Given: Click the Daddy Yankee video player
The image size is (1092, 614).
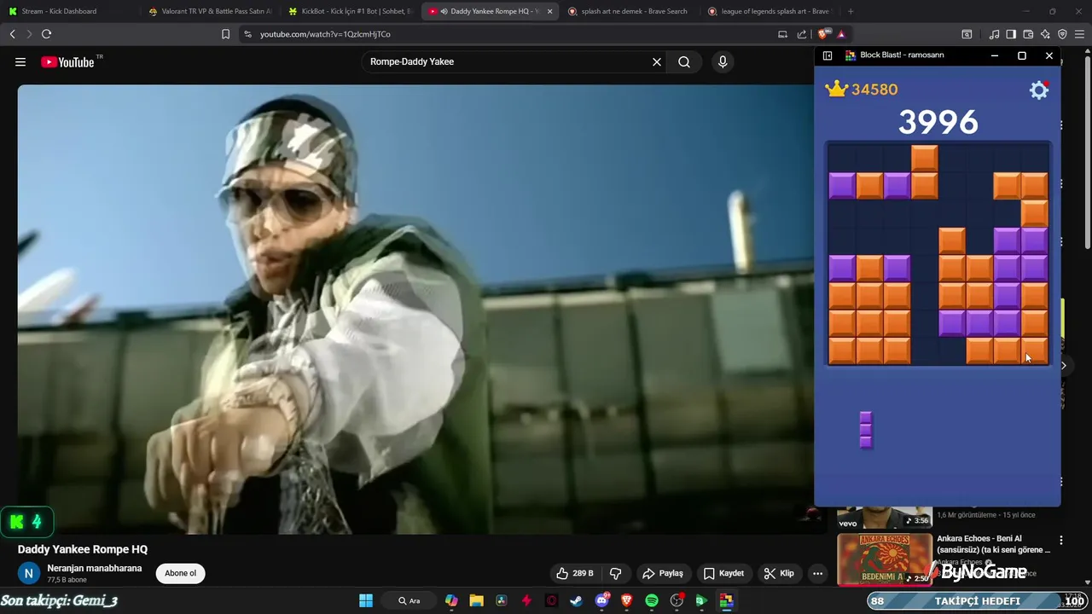Looking at the screenshot, I should tap(415, 309).
